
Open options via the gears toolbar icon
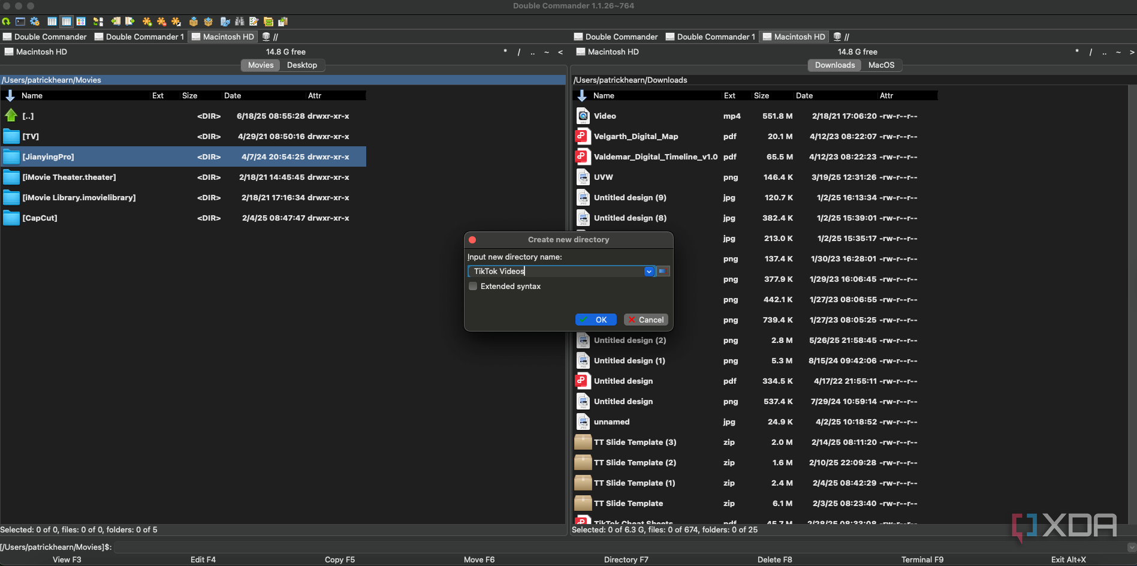pos(35,22)
